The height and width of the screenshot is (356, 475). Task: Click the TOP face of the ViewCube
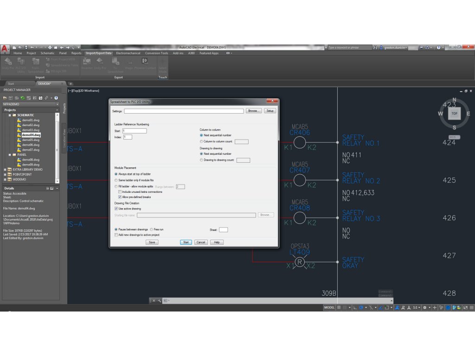[454, 114]
